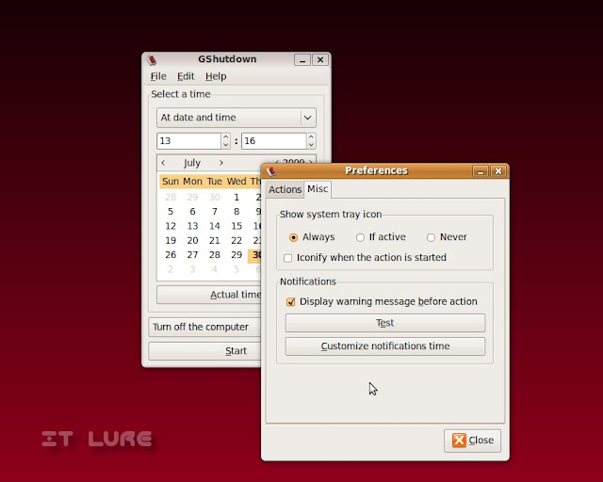
Task: Click the Close button in Preferences
Action: point(472,441)
